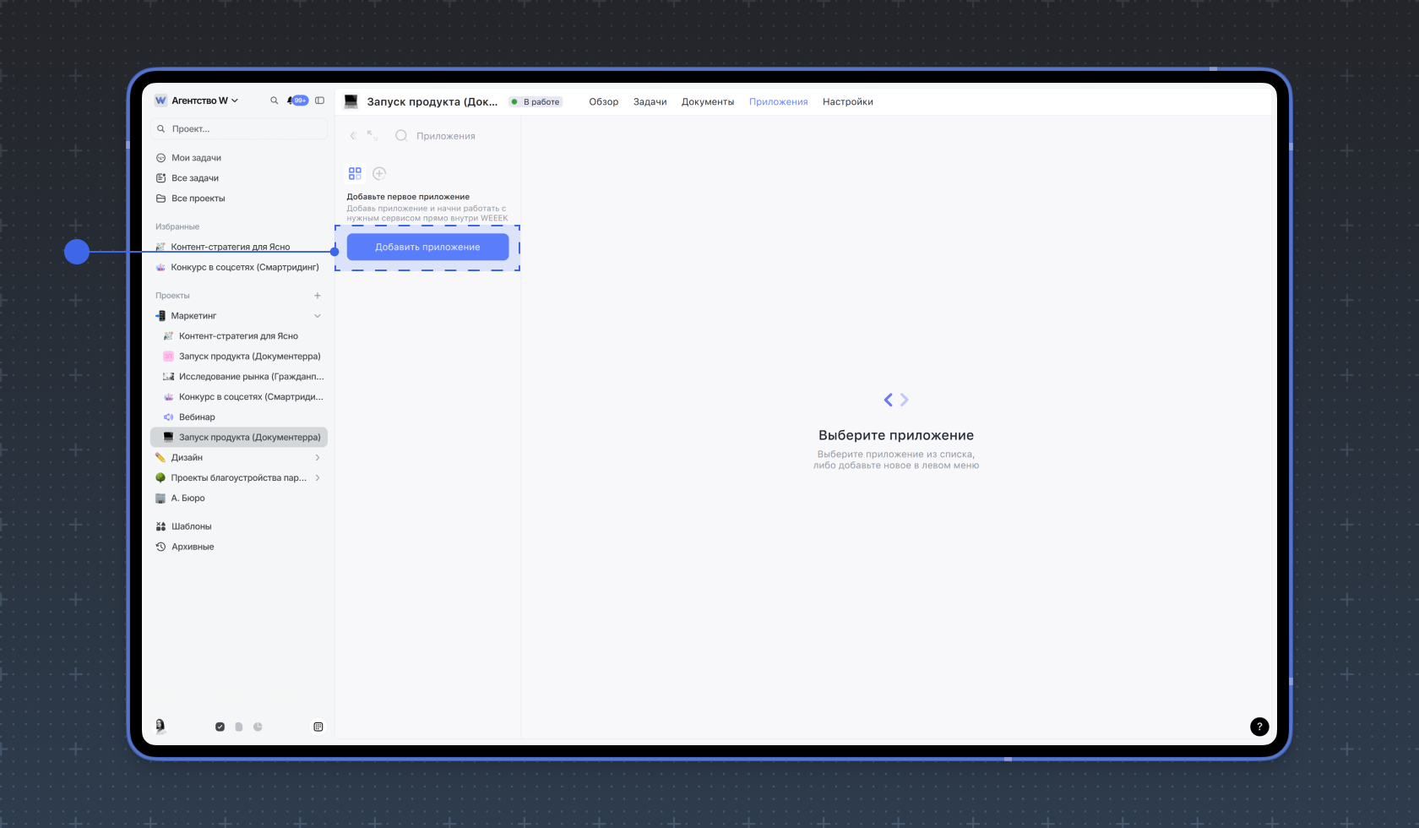Click the Проект search input field
Screen dimensions: 1419x828
pos(239,129)
